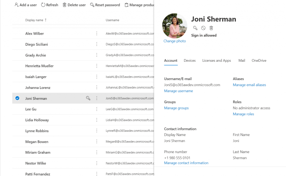Open more actions for Johanna Lorenz
This screenshot has width=286, height=176.
point(97,87)
